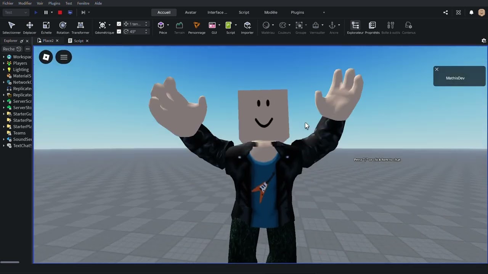Add a new ribbon tab with plus
This screenshot has height=274, width=488.
pos(324,12)
